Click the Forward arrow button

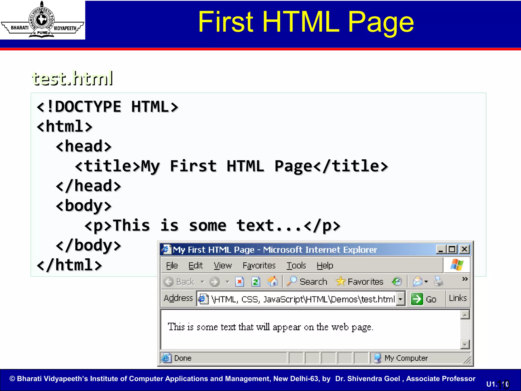point(214,282)
